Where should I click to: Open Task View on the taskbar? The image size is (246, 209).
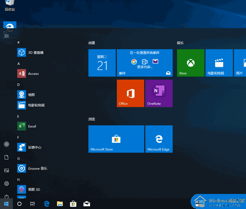pos(33,204)
